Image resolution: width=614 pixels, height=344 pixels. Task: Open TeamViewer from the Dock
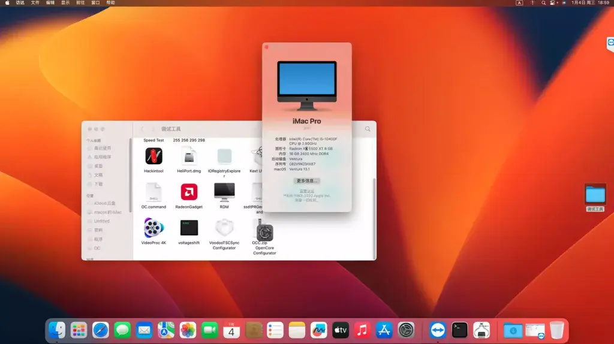[437, 330]
